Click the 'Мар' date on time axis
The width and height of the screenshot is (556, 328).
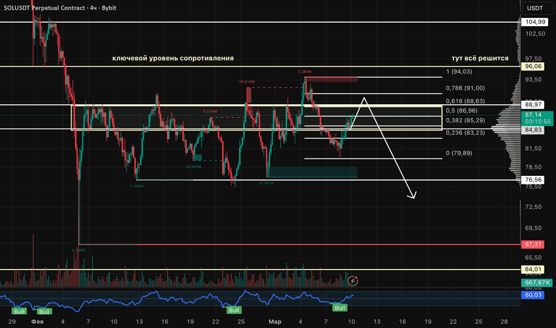(x=275, y=321)
